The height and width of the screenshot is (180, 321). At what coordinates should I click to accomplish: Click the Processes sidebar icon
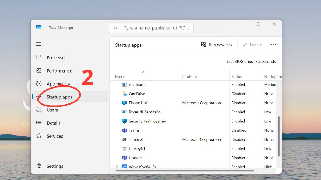(x=39, y=58)
